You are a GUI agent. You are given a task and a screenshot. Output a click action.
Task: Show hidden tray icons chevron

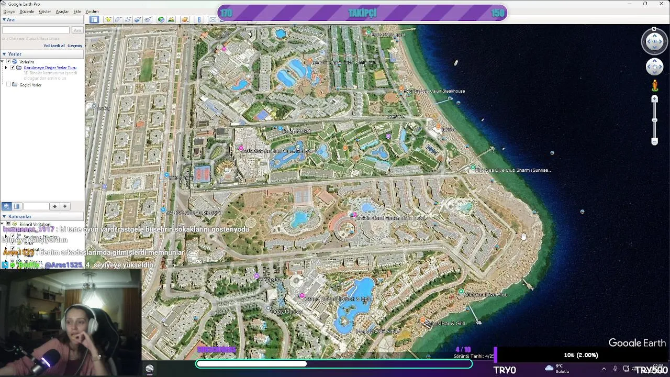click(604, 369)
